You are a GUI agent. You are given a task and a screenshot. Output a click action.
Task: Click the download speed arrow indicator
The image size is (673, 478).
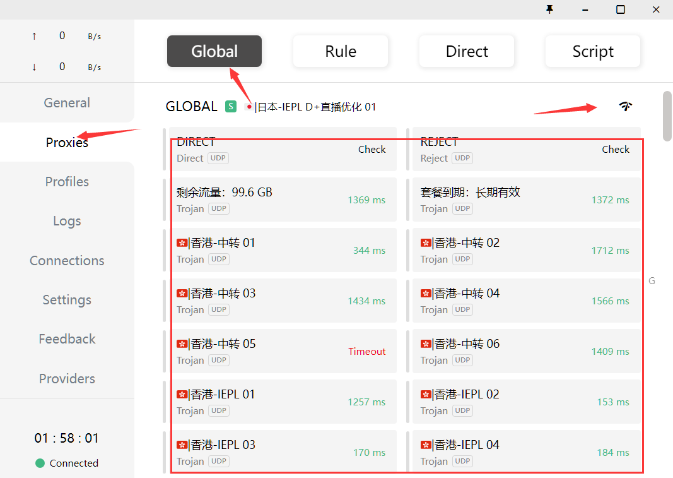[34, 67]
